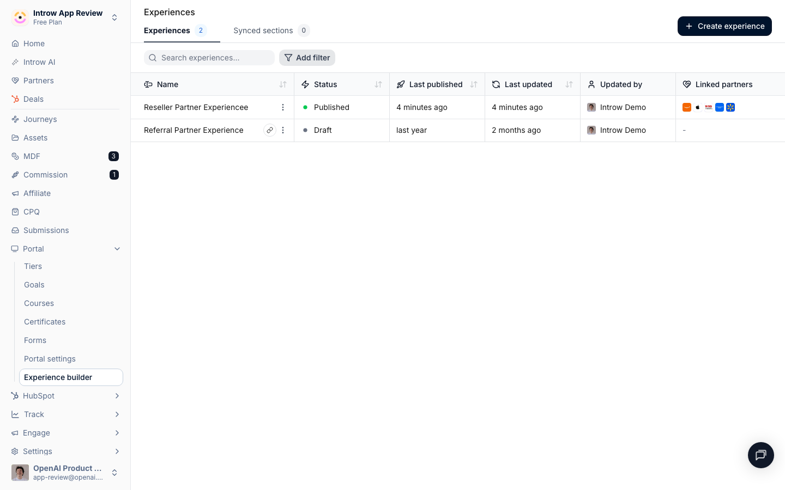Screen dimensions: 785x490
Task: Open kebab menu for Referral Partner Experience
Action: (x=282, y=130)
